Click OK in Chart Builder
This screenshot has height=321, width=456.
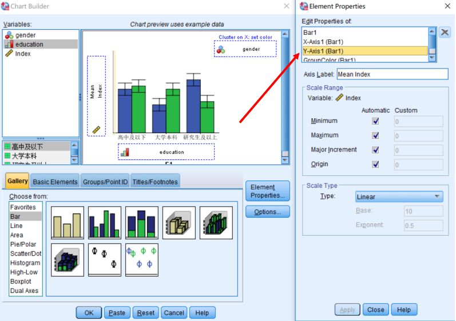(x=89, y=312)
